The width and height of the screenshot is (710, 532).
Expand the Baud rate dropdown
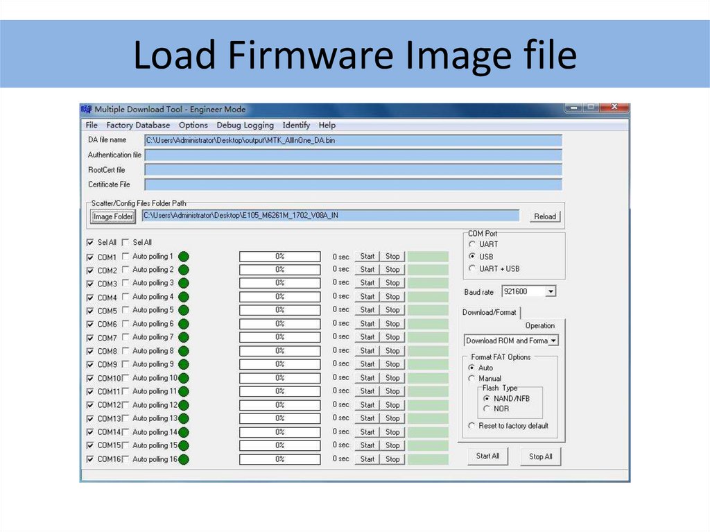(x=550, y=291)
